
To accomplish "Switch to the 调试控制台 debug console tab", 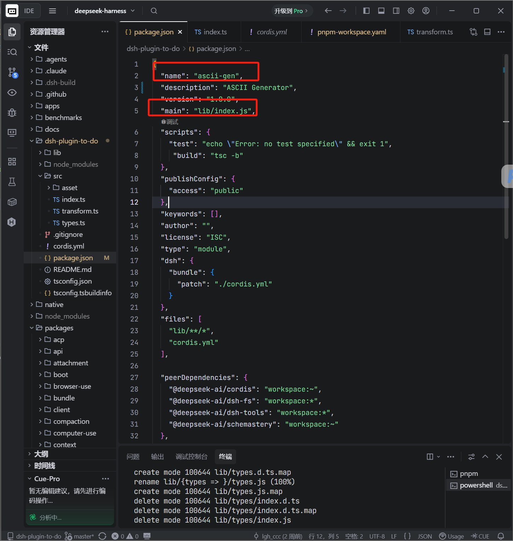I will 191,457.
